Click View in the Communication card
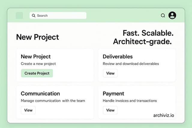192x128 pixels. (28, 110)
